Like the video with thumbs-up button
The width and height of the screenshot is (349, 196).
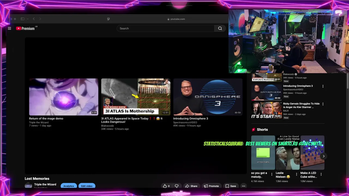[x=166, y=186]
